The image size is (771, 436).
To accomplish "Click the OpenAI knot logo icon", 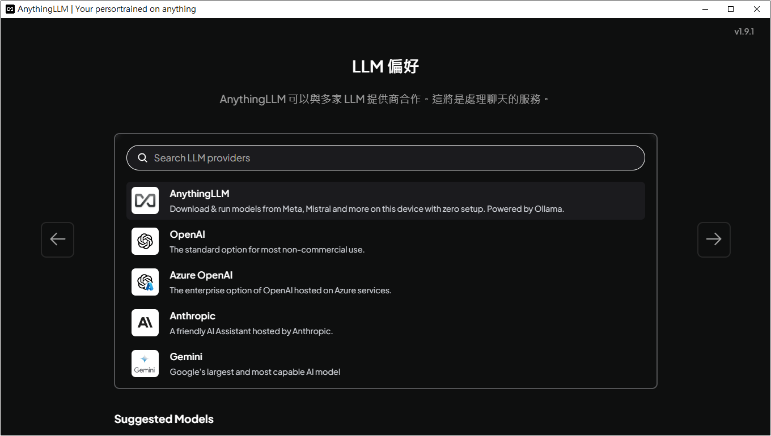I will pos(145,241).
